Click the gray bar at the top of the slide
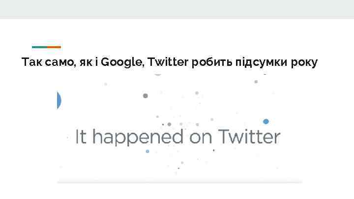The height and width of the screenshot is (199, 354). click(177, 9)
